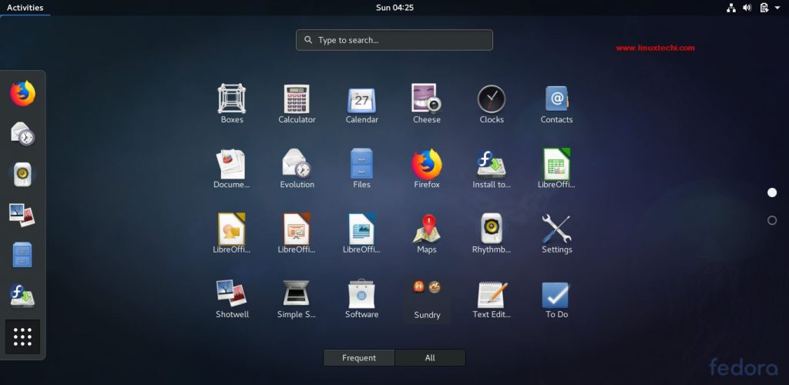Click Files cabinet icon in the dock
The height and width of the screenshot is (385, 789).
coord(22,255)
